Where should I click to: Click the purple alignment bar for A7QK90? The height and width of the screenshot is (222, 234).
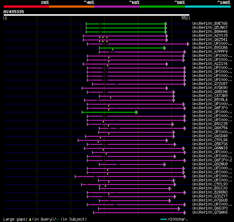[124, 88]
